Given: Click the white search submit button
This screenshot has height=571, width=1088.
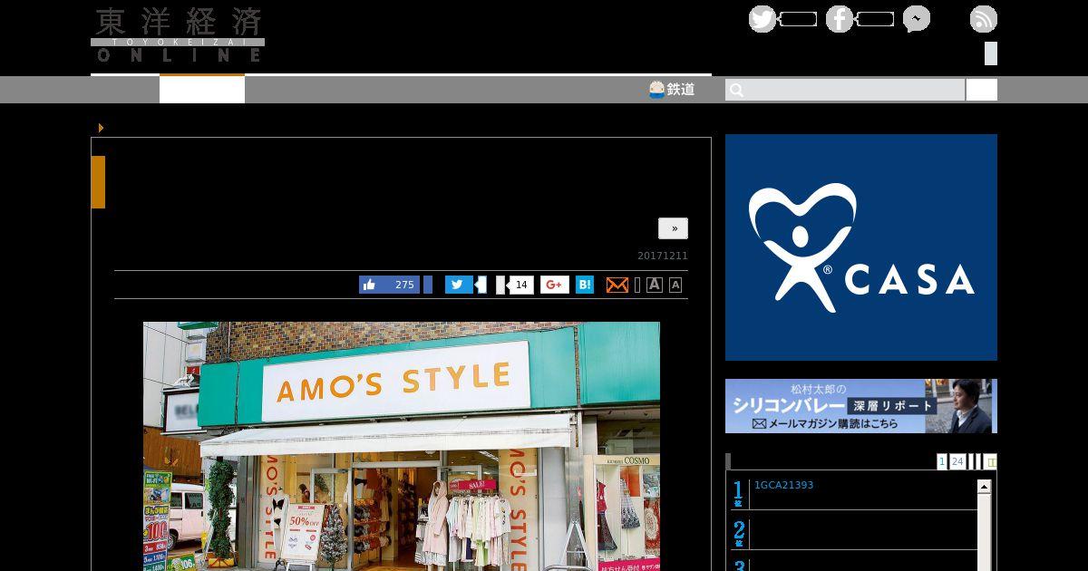Looking at the screenshot, I should (x=982, y=90).
